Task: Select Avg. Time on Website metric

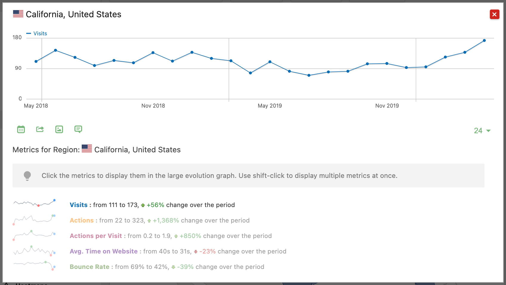Action: coord(104,251)
